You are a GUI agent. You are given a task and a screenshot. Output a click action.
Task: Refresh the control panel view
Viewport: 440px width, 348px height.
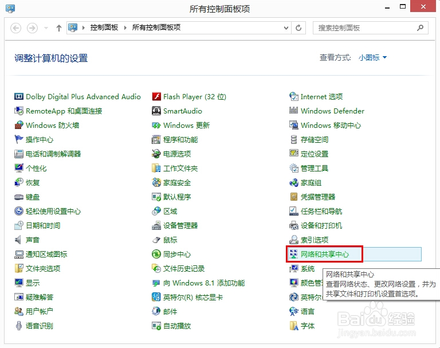pos(298,28)
